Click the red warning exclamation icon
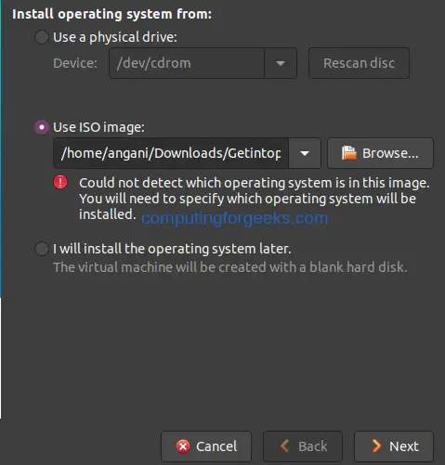This screenshot has width=445, height=465. [60, 182]
